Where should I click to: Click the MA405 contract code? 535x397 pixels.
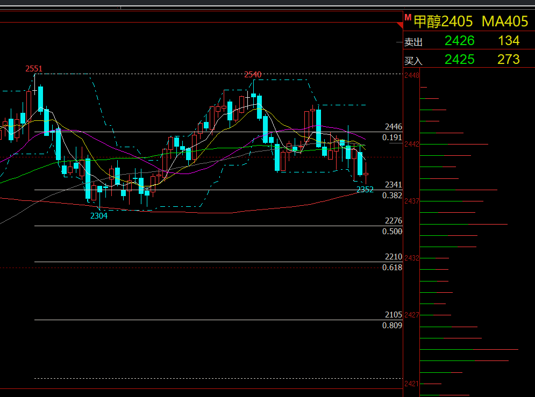504,21
